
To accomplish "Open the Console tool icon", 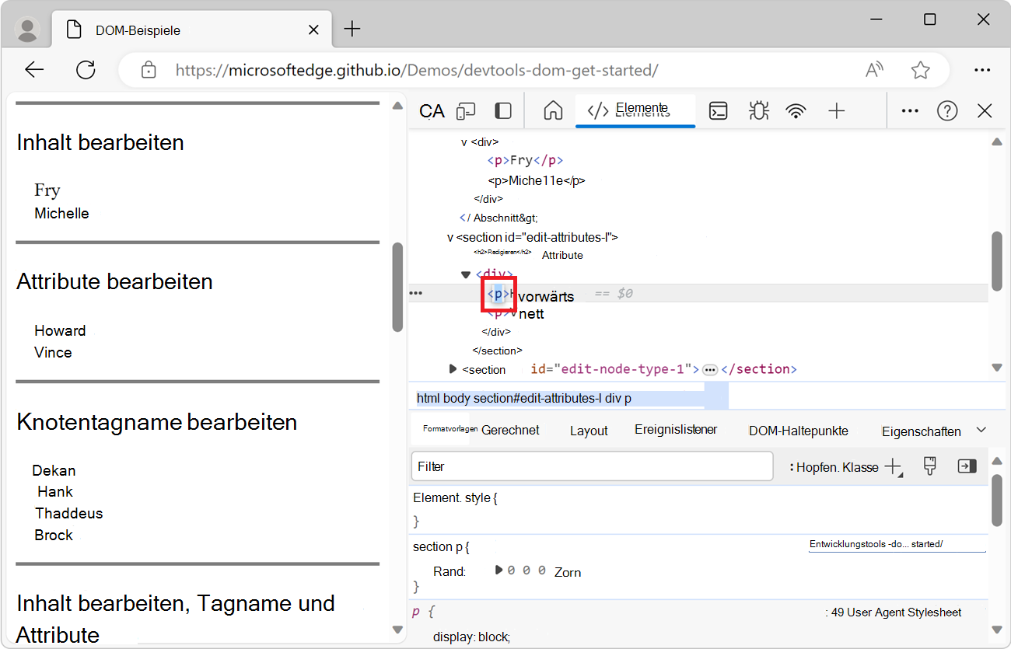I will click(x=718, y=111).
